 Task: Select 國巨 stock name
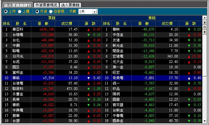click(x=16, y=67)
